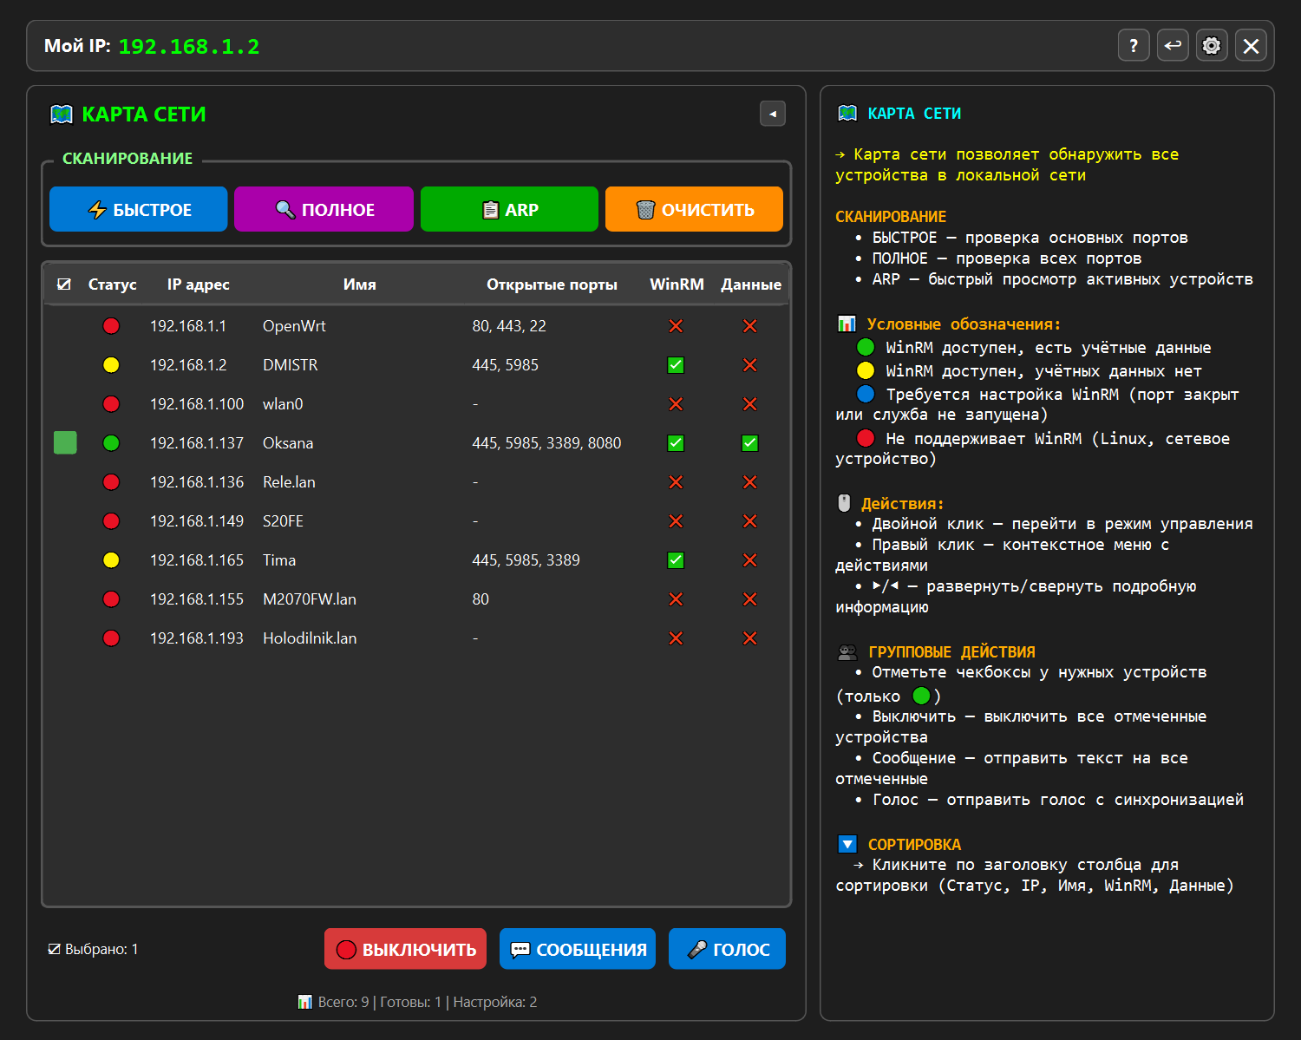Click the red X data icon for Holodilnik.lan

coord(750,638)
